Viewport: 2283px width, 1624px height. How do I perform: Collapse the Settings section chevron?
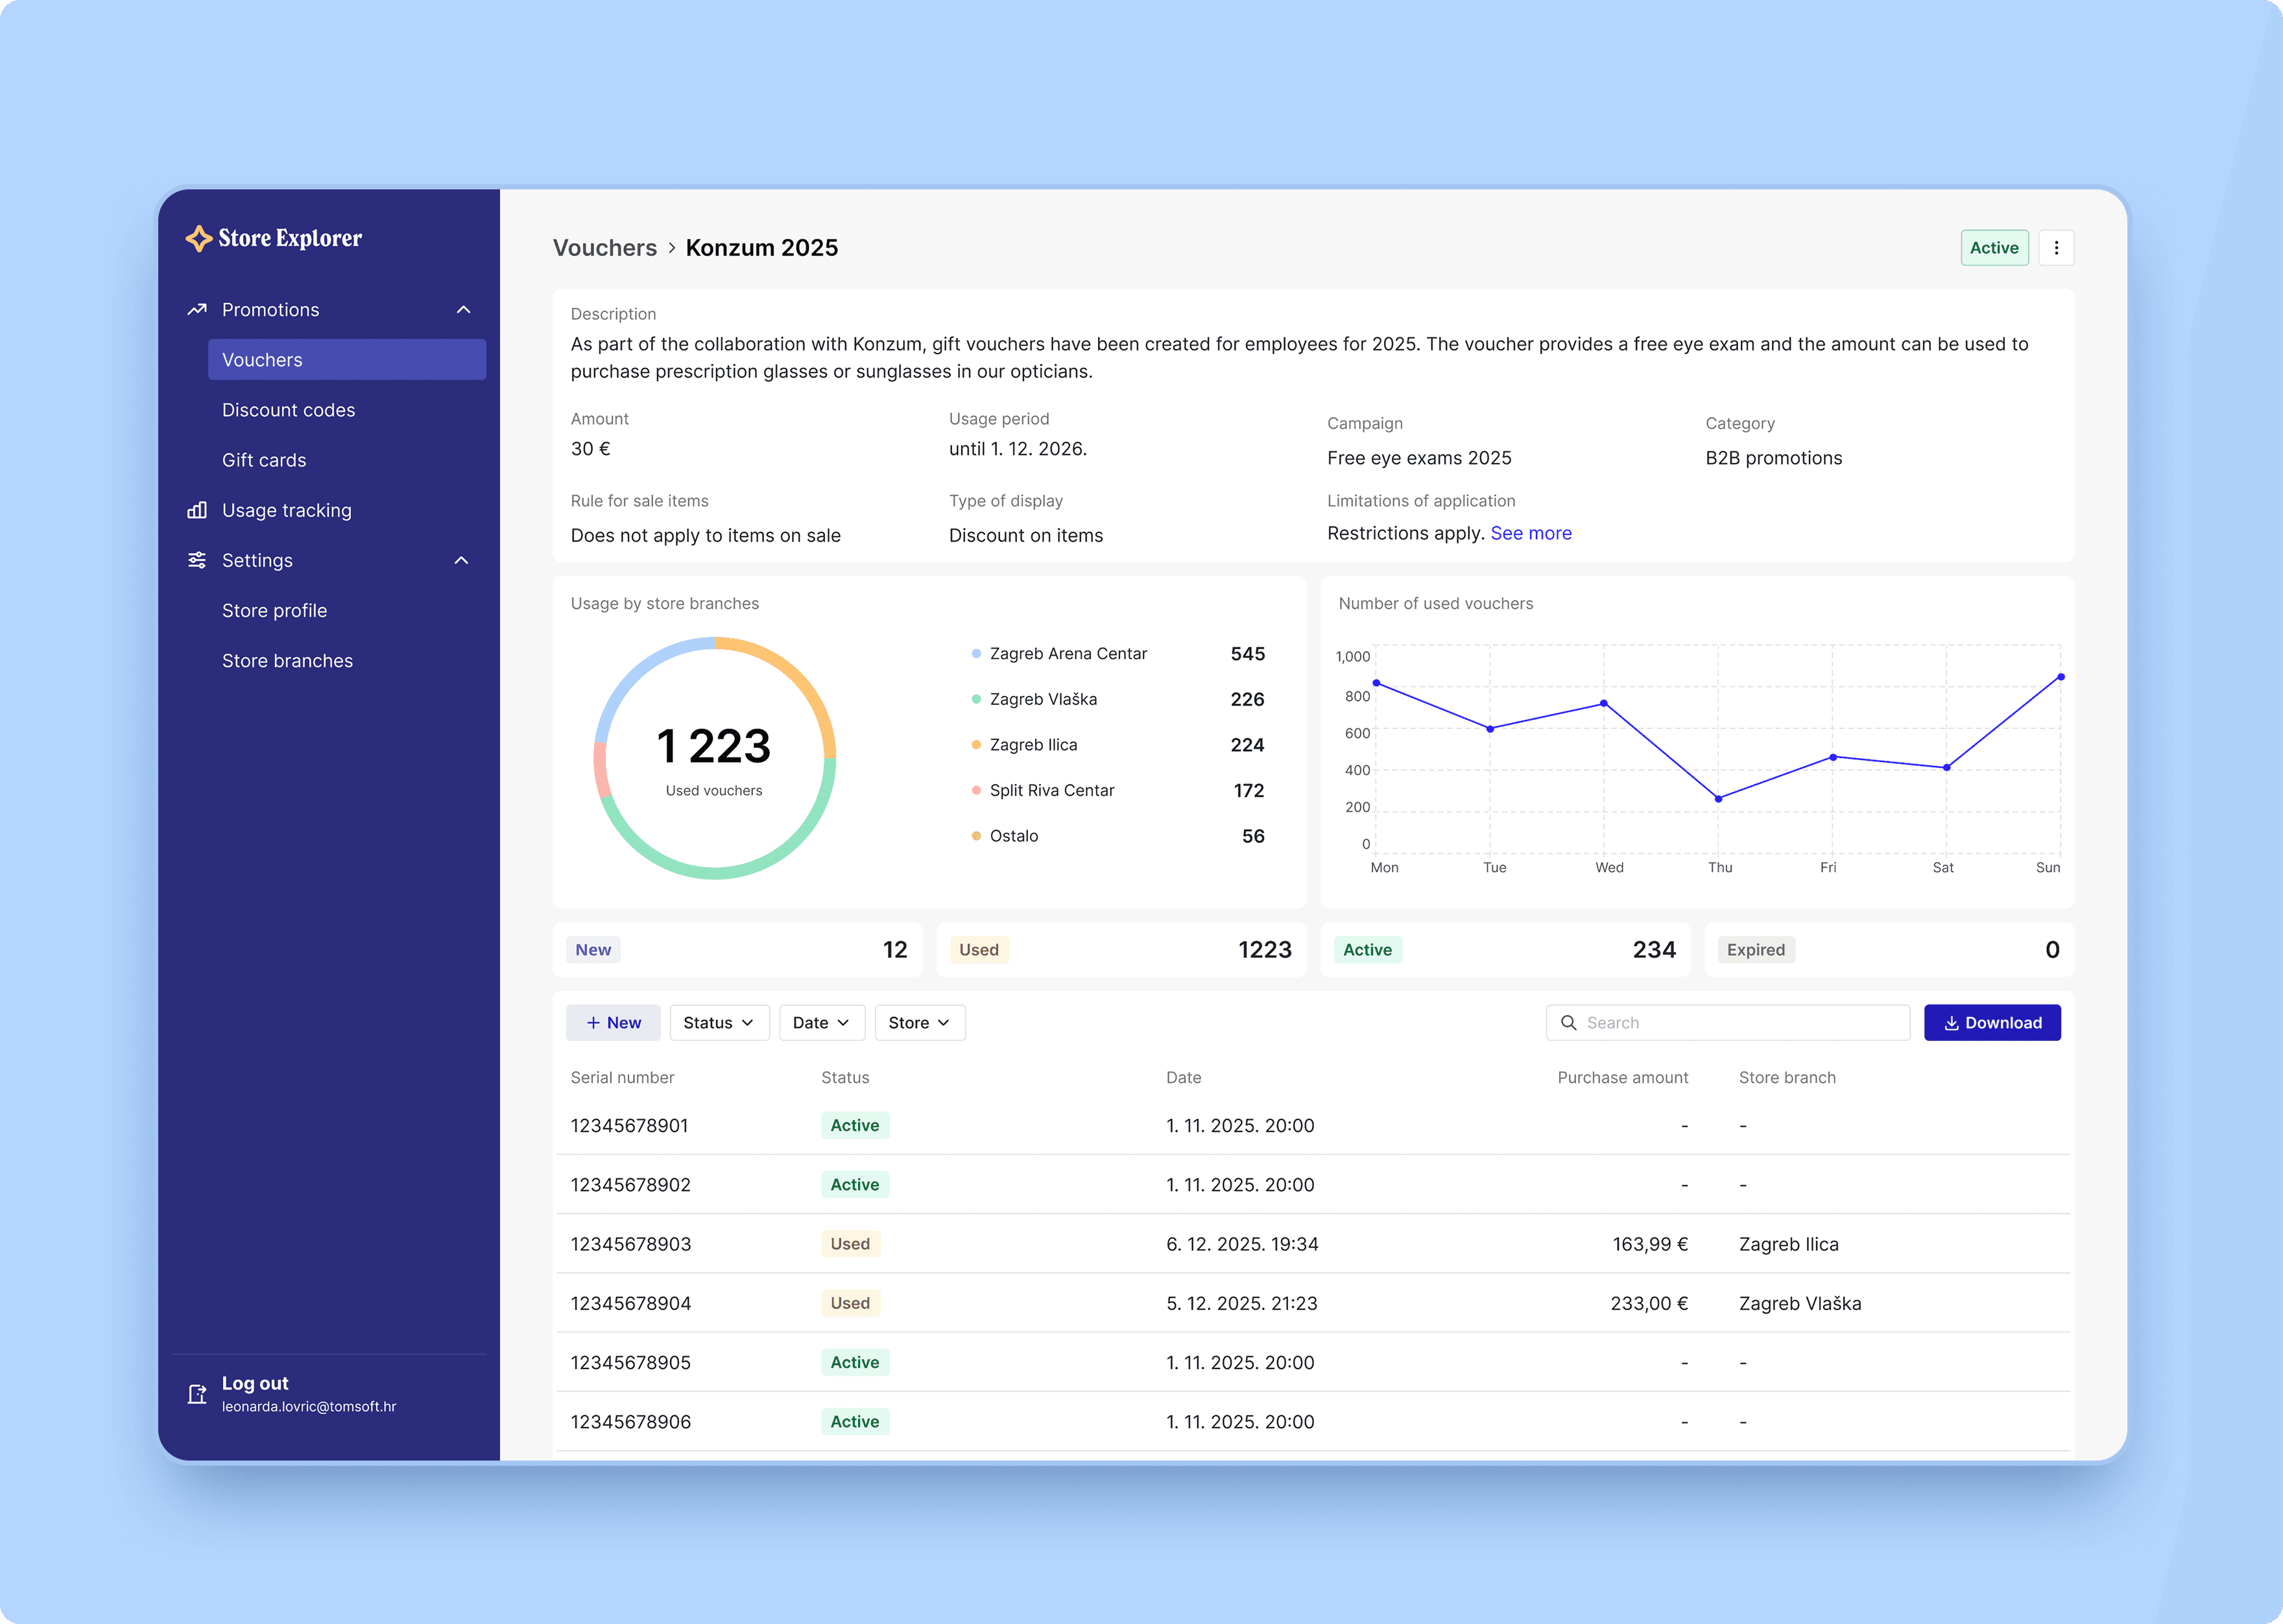461,561
